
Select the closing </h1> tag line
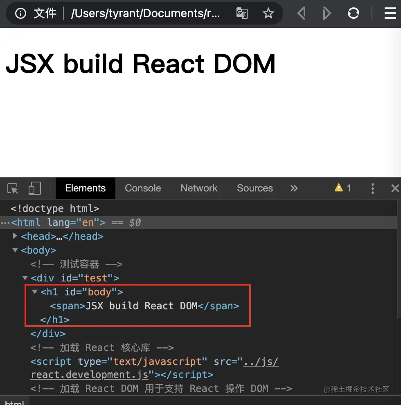[55, 320]
